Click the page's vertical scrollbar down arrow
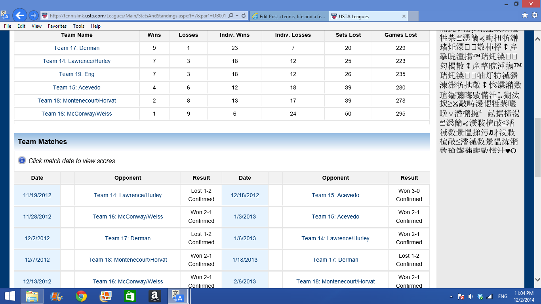Viewport: 541px width, 304px height. (537, 279)
